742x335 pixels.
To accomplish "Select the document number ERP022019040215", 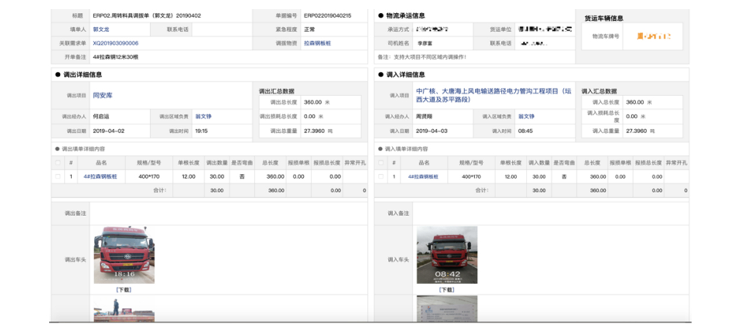I will (x=328, y=16).
